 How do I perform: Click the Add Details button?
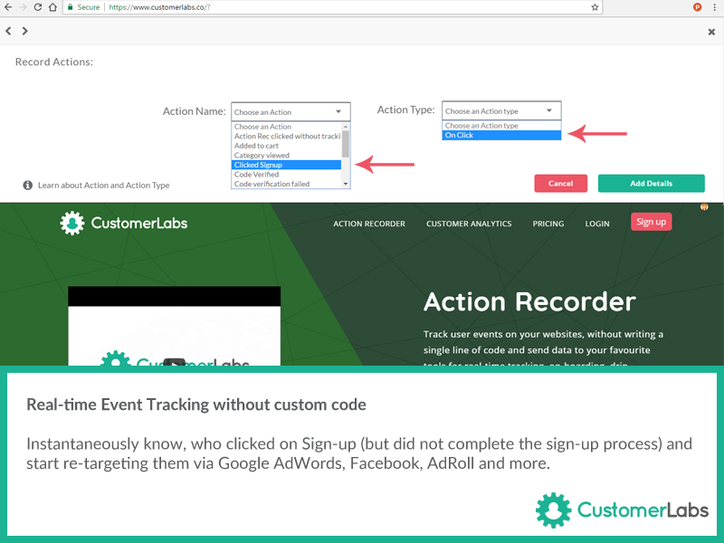pyautogui.click(x=651, y=184)
